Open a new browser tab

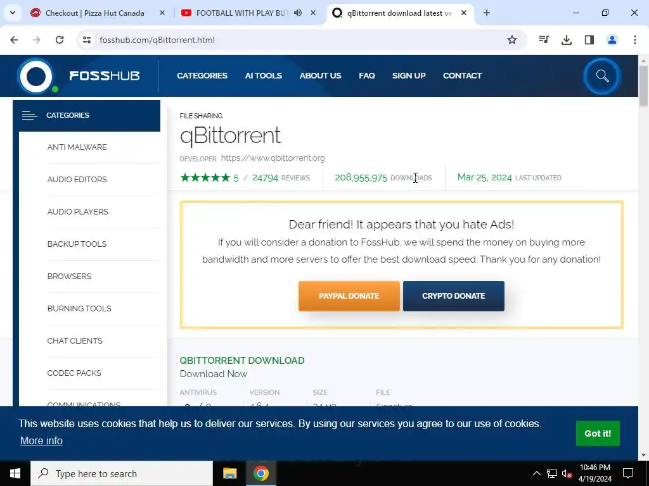(487, 13)
